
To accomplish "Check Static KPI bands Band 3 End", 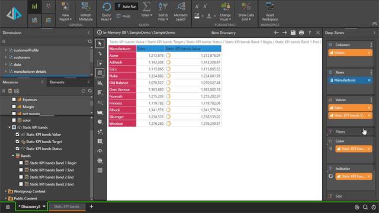I will coord(21,184).
